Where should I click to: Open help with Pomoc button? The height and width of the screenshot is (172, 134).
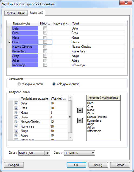click(120, 165)
